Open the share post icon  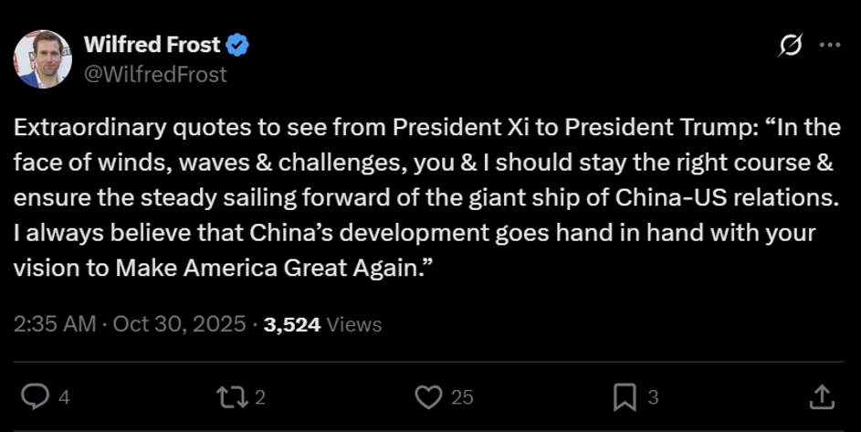tap(821, 396)
